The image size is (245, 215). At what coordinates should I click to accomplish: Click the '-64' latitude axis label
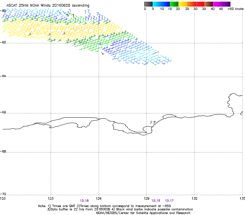point(3,76)
